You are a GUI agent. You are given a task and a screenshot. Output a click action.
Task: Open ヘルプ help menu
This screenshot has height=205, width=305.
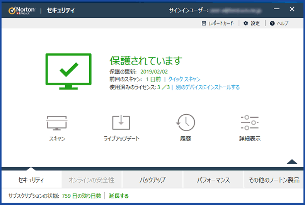pyautogui.click(x=279, y=23)
